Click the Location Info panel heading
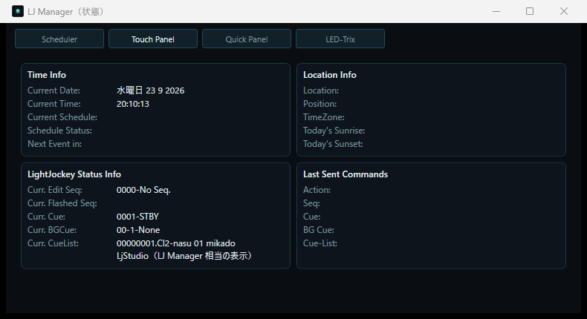Viewport: 587px width, 319px height. coord(329,75)
